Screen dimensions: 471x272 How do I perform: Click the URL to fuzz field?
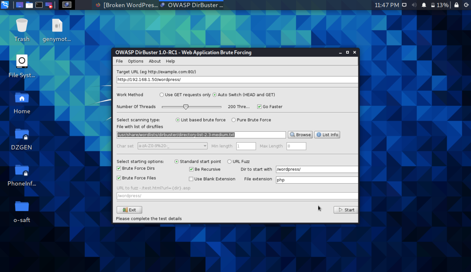coord(237,196)
